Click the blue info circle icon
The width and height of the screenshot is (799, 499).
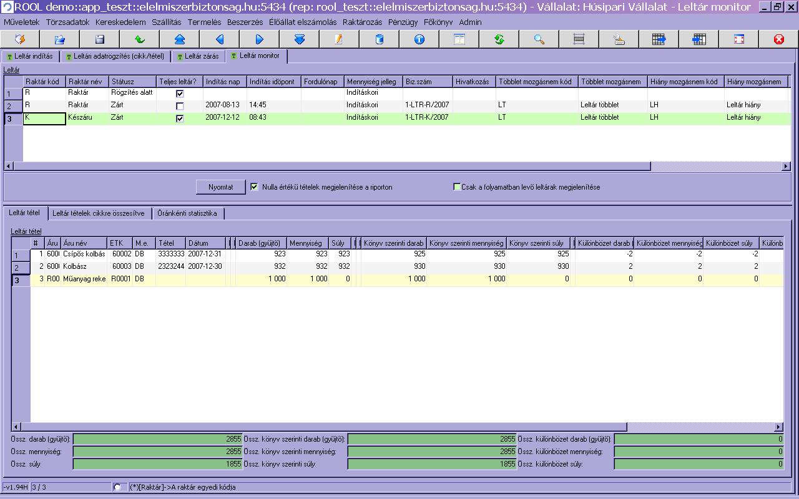click(419, 39)
